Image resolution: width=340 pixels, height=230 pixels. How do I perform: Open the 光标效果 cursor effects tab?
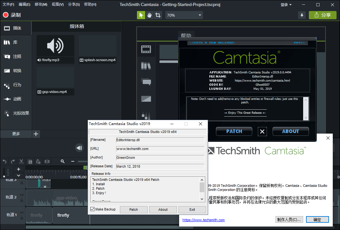(x=16, y=113)
